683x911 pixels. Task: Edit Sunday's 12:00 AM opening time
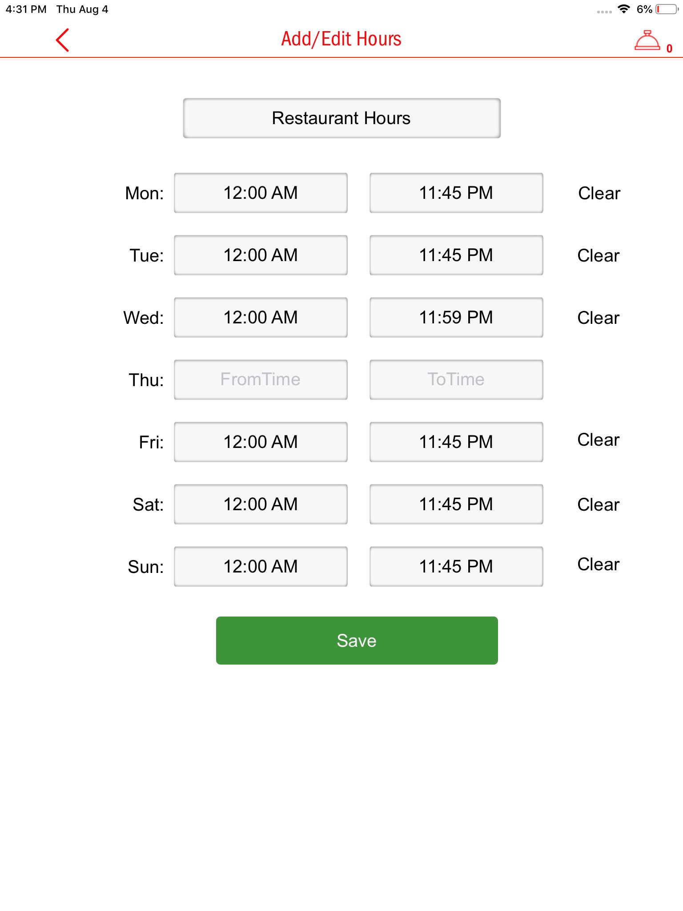[261, 567]
